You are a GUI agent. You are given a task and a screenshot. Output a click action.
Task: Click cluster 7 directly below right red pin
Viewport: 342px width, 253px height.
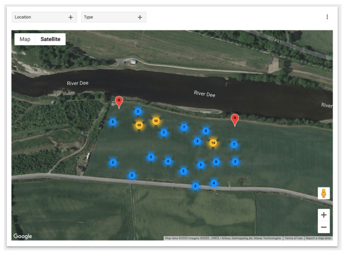[234, 144]
